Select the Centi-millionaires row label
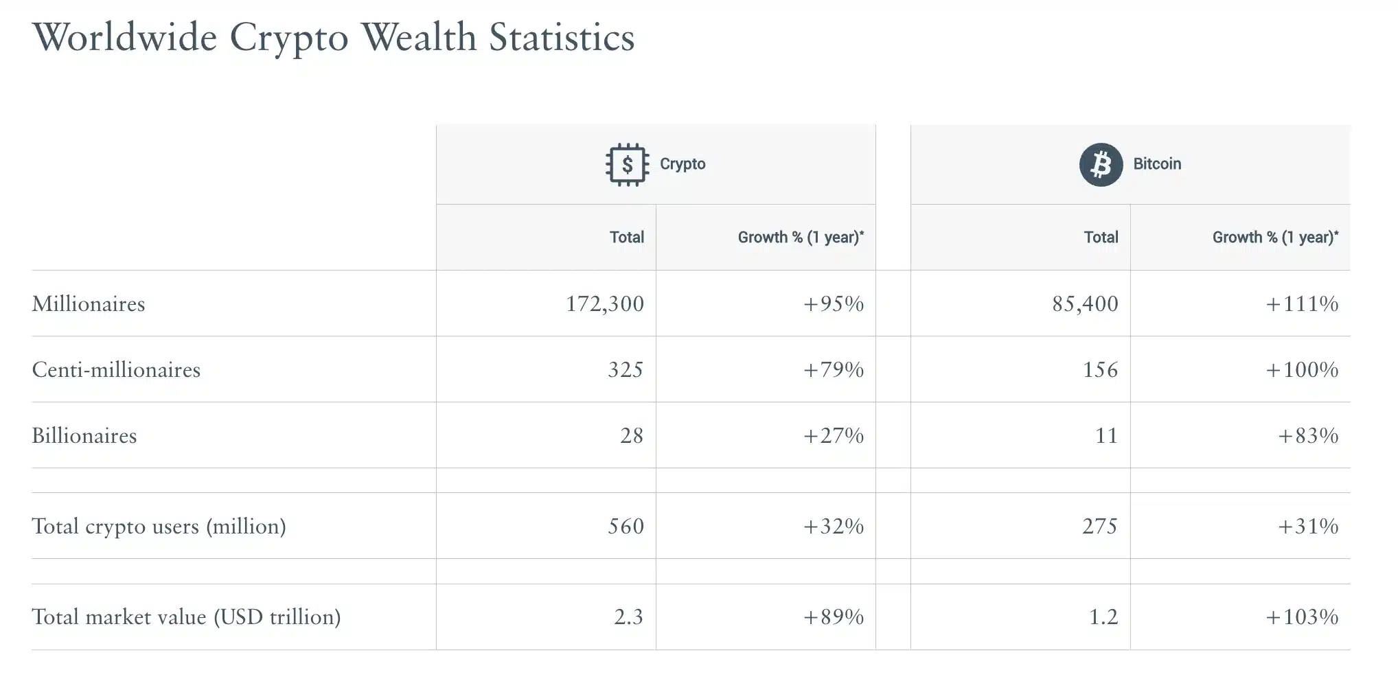Image resolution: width=1398 pixels, height=677 pixels. 116,370
